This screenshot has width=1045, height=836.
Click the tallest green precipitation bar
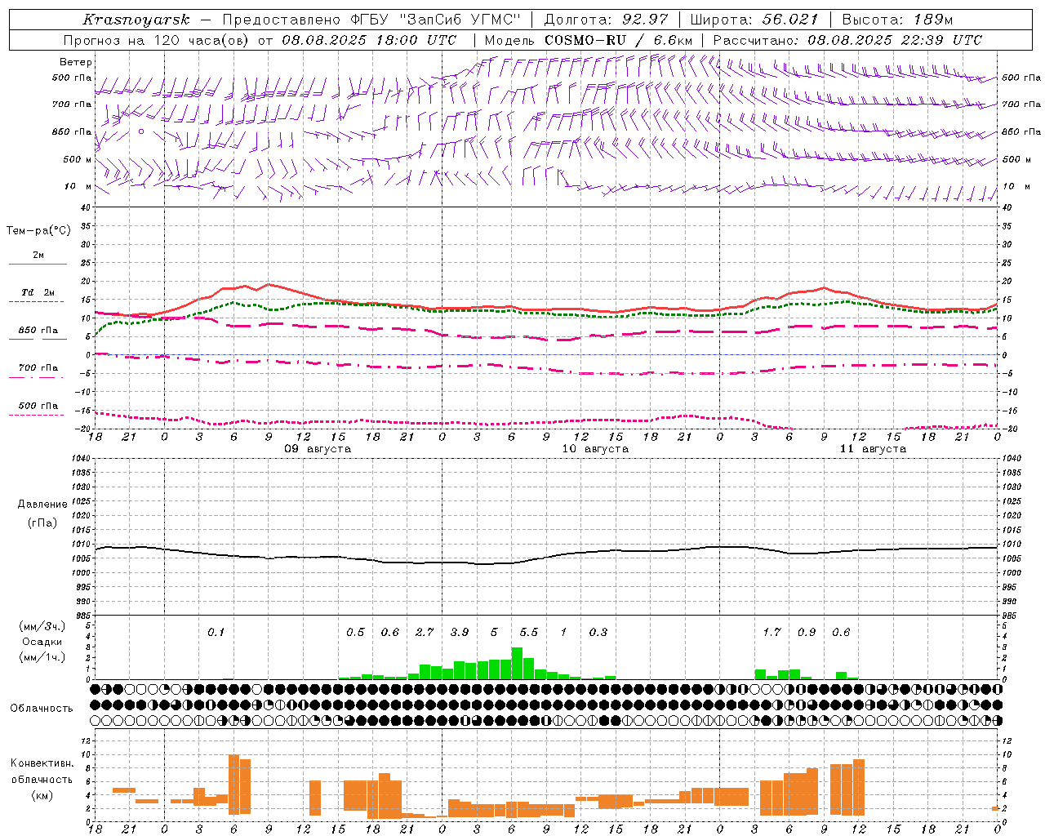click(517, 663)
